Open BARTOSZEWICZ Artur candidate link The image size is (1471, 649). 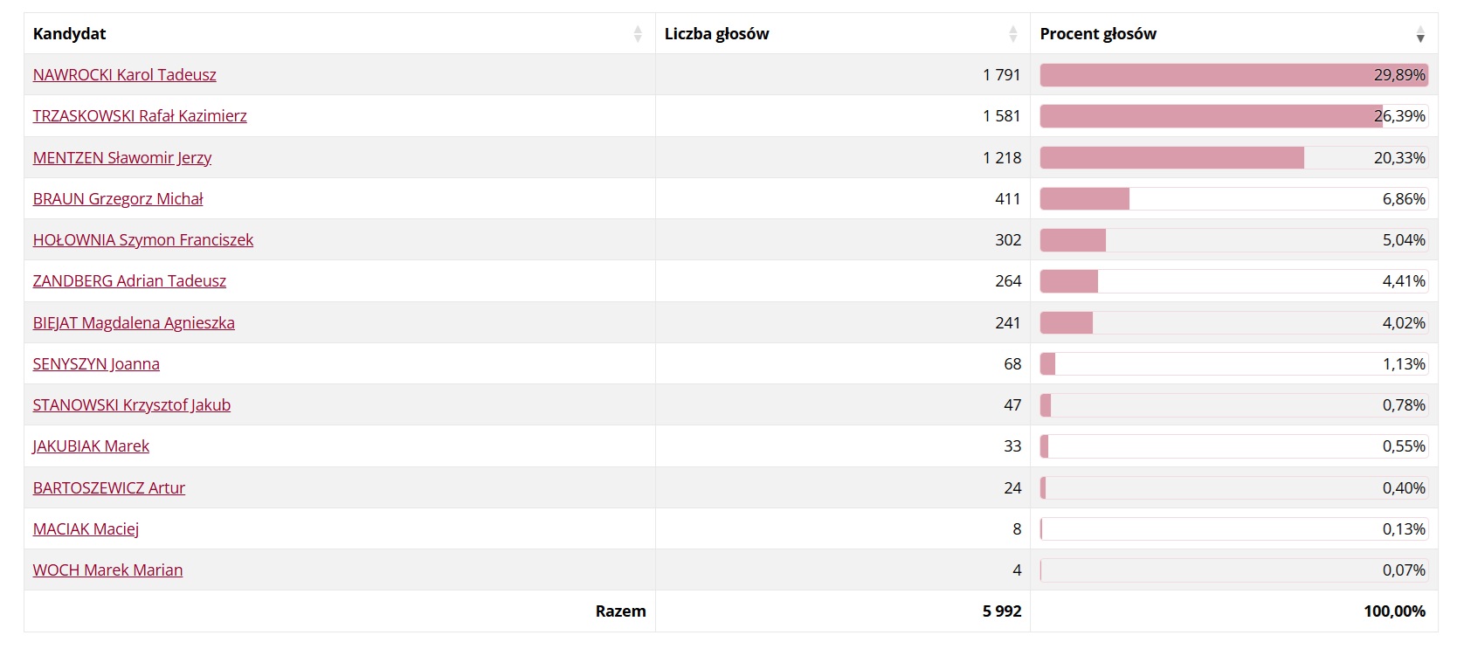click(x=109, y=488)
